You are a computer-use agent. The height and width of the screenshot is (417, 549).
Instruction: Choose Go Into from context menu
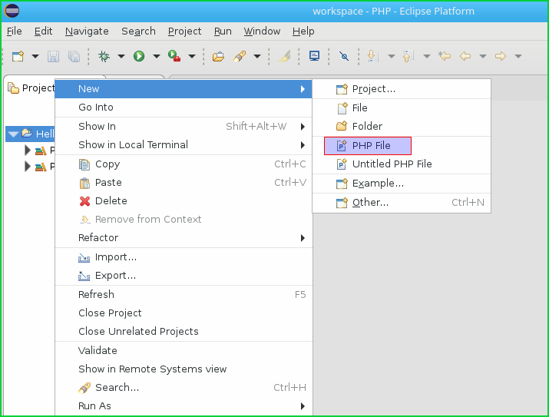(184, 108)
